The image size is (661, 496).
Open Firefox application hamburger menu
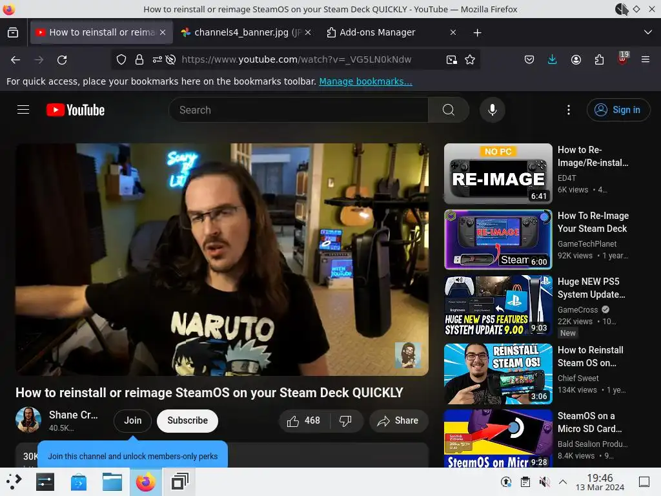tap(646, 60)
